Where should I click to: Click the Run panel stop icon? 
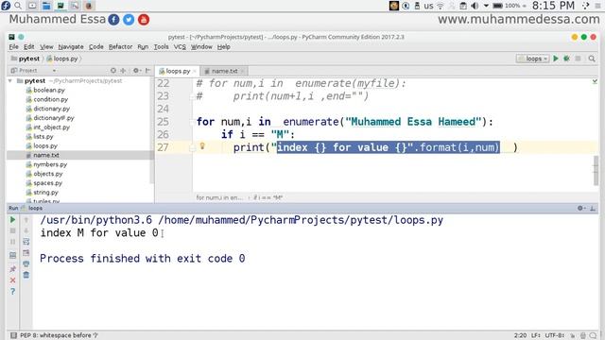(12, 230)
